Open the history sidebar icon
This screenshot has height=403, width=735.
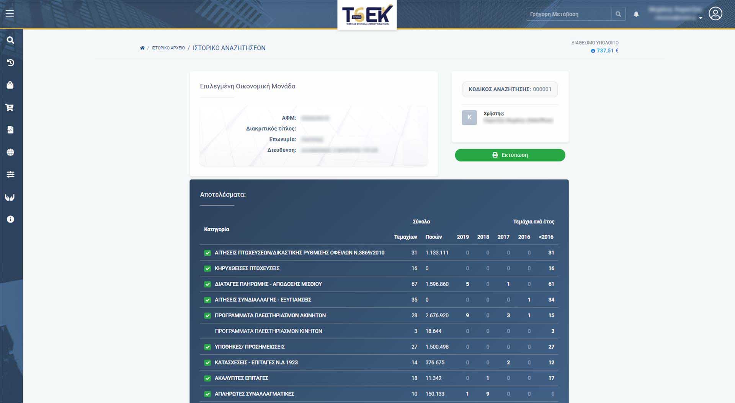coord(10,63)
